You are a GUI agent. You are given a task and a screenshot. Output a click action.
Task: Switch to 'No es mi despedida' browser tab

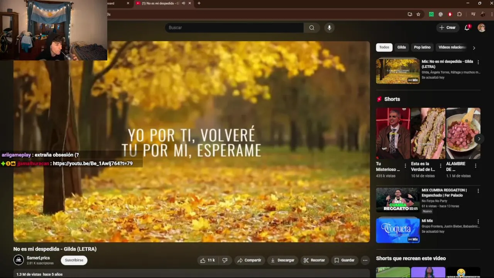[161, 3]
